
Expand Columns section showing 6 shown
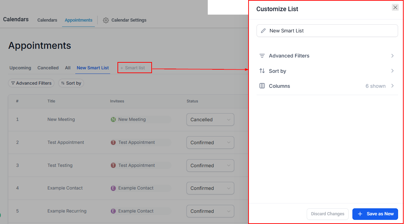point(392,86)
